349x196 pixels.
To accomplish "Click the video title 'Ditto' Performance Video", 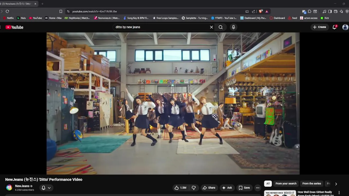I will [x=44, y=180].
